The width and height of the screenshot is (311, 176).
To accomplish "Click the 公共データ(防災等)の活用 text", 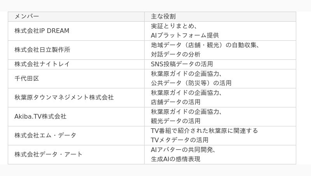I will 191,83.
